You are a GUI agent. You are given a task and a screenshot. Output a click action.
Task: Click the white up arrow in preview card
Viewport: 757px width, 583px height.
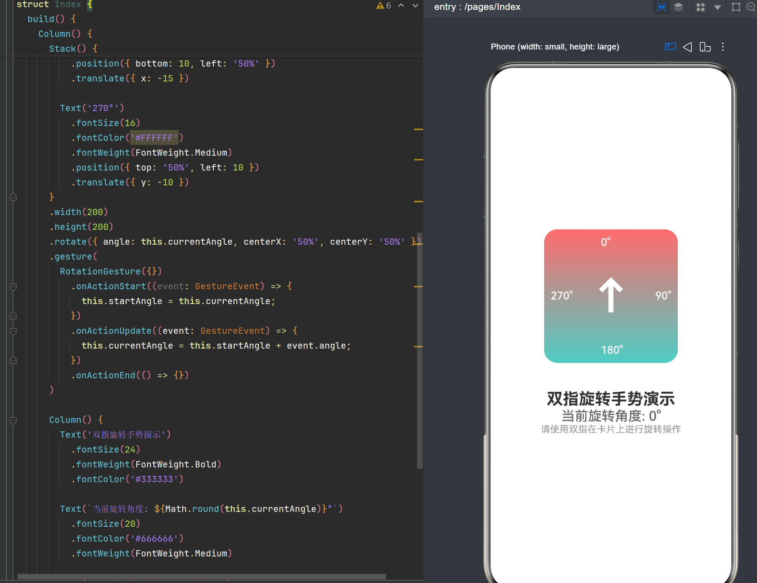pyautogui.click(x=611, y=295)
